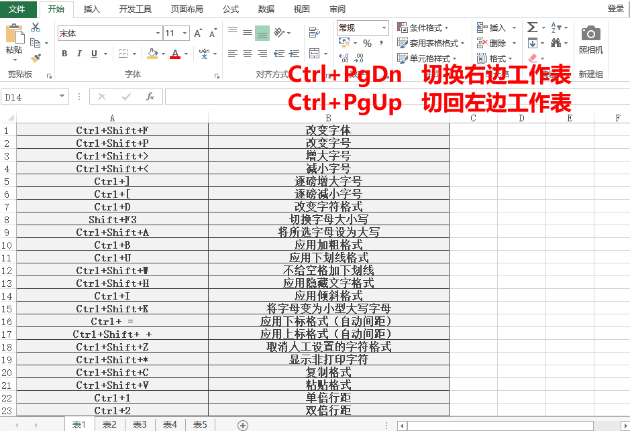This screenshot has width=630, height=431.
Task: Toggle bold formatting with the B button
Action: 64,53
